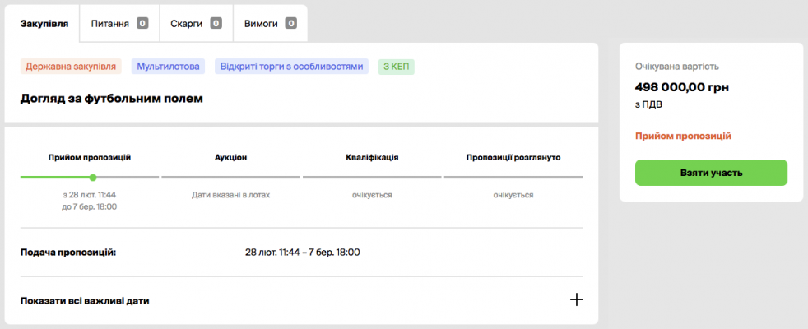808x329 pixels.
Task: Click the Державна закупівля tag
Action: pyautogui.click(x=72, y=67)
